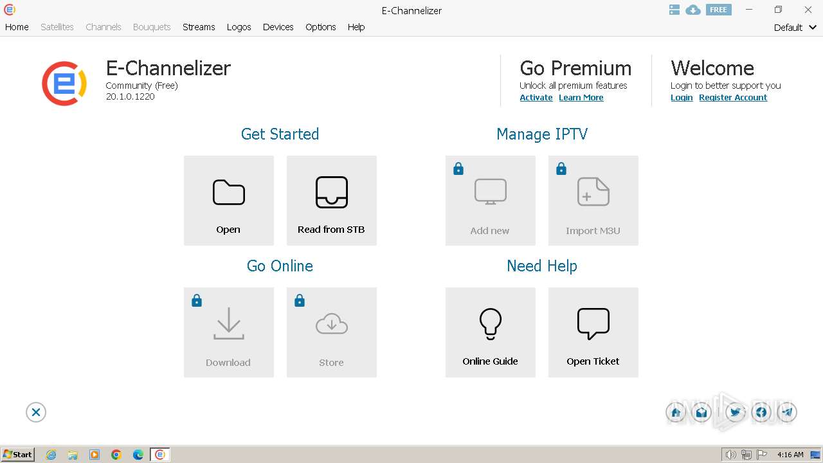The height and width of the screenshot is (463, 823).
Task: Click the locked Store cloud tile
Action: click(x=331, y=332)
